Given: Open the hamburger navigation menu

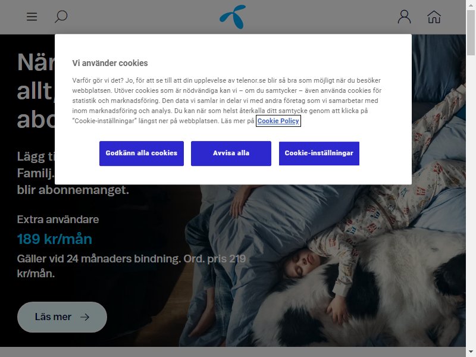Looking at the screenshot, I should pos(32,17).
